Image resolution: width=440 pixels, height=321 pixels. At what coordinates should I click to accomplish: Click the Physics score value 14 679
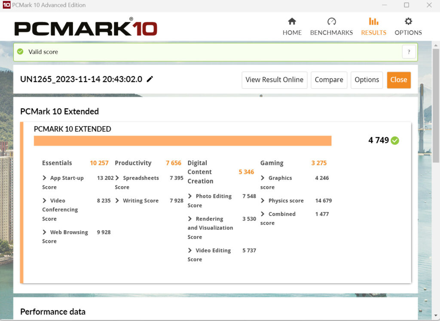(323, 200)
